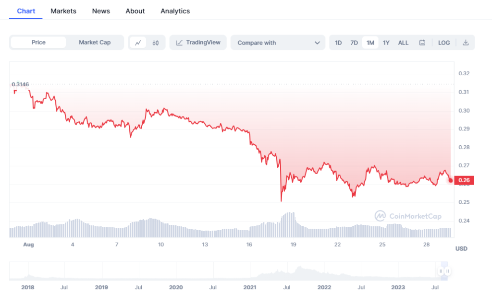Toggle the Price view
The image size is (492, 304).
point(38,42)
